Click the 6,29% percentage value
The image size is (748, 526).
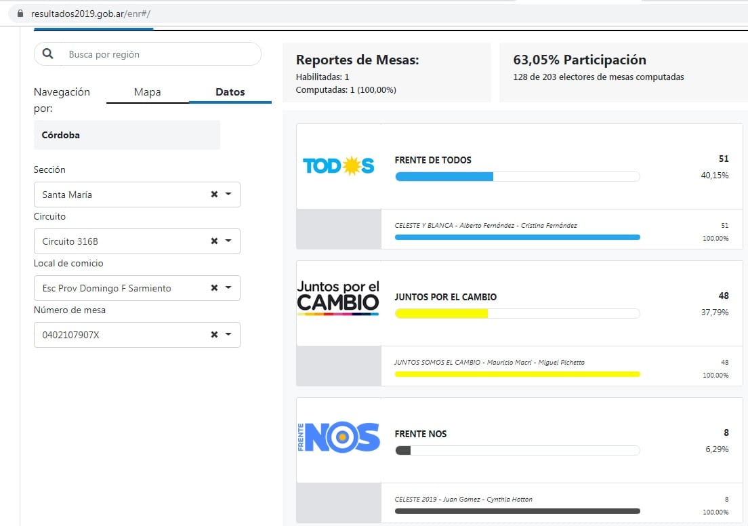pos(717,449)
